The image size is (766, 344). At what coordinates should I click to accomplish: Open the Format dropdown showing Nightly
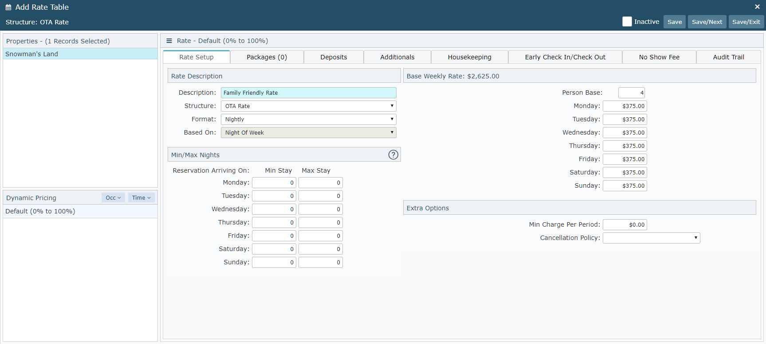(x=308, y=119)
